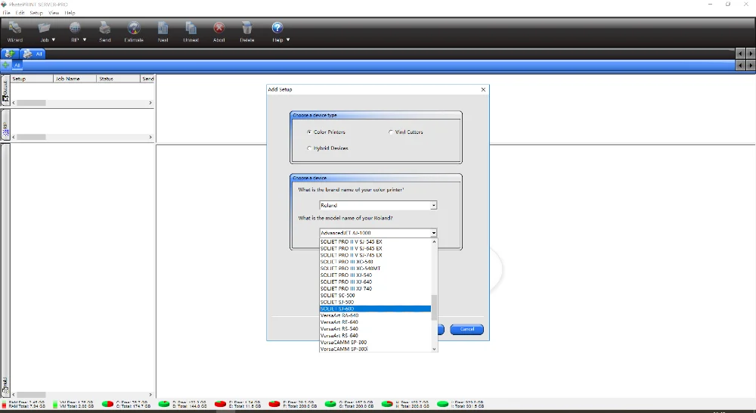The image size is (756, 413).
Task: Open the Edit menu
Action: pos(20,13)
